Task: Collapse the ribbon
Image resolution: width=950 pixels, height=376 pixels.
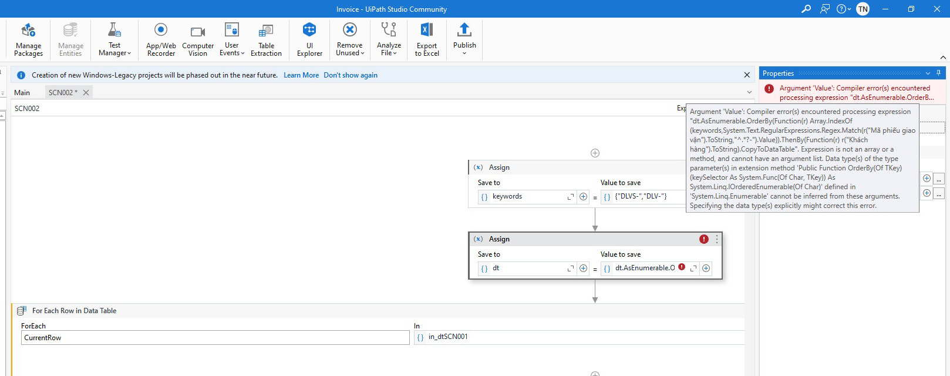Action: pos(943,57)
